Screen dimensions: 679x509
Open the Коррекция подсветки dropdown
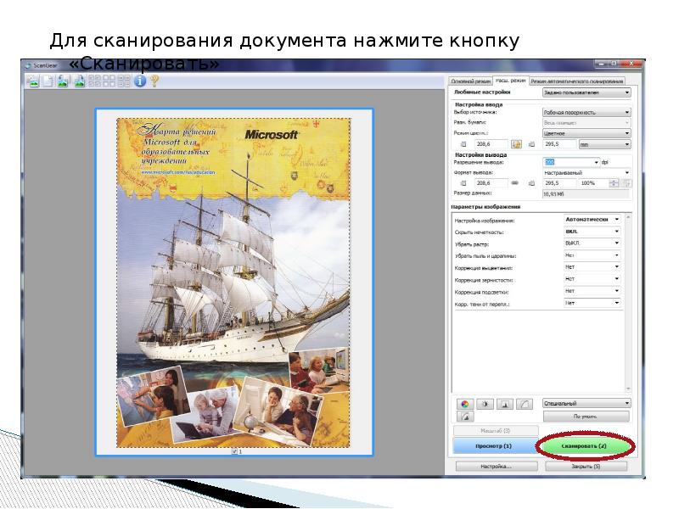592,291
